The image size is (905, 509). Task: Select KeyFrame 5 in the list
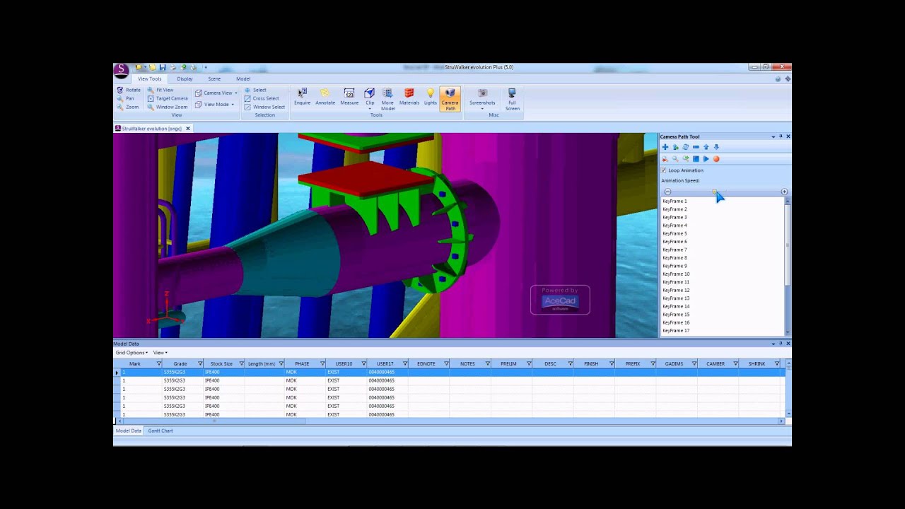click(722, 233)
